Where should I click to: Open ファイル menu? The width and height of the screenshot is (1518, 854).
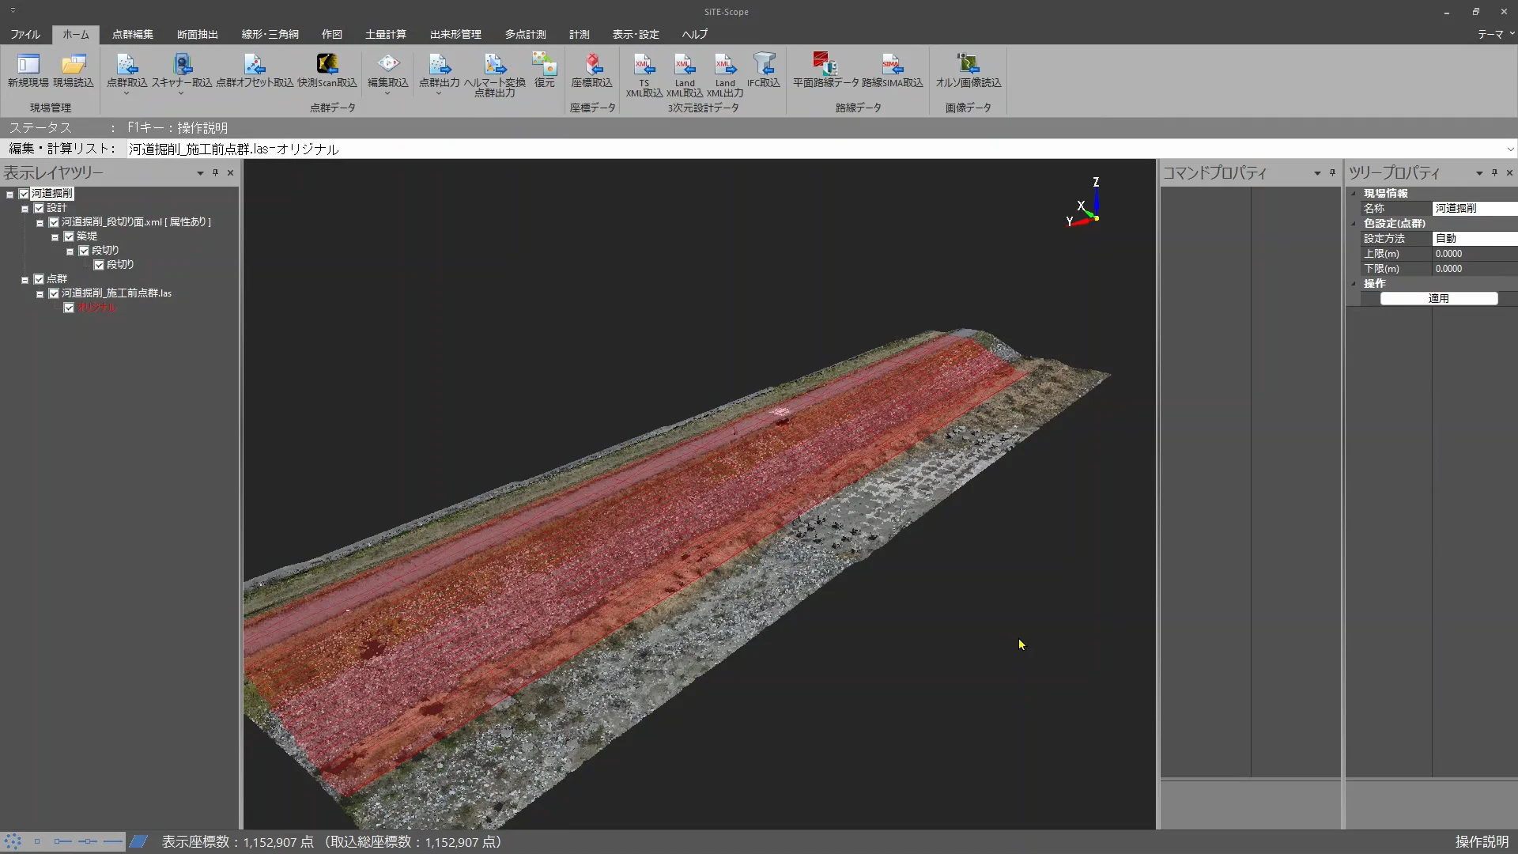tap(25, 34)
